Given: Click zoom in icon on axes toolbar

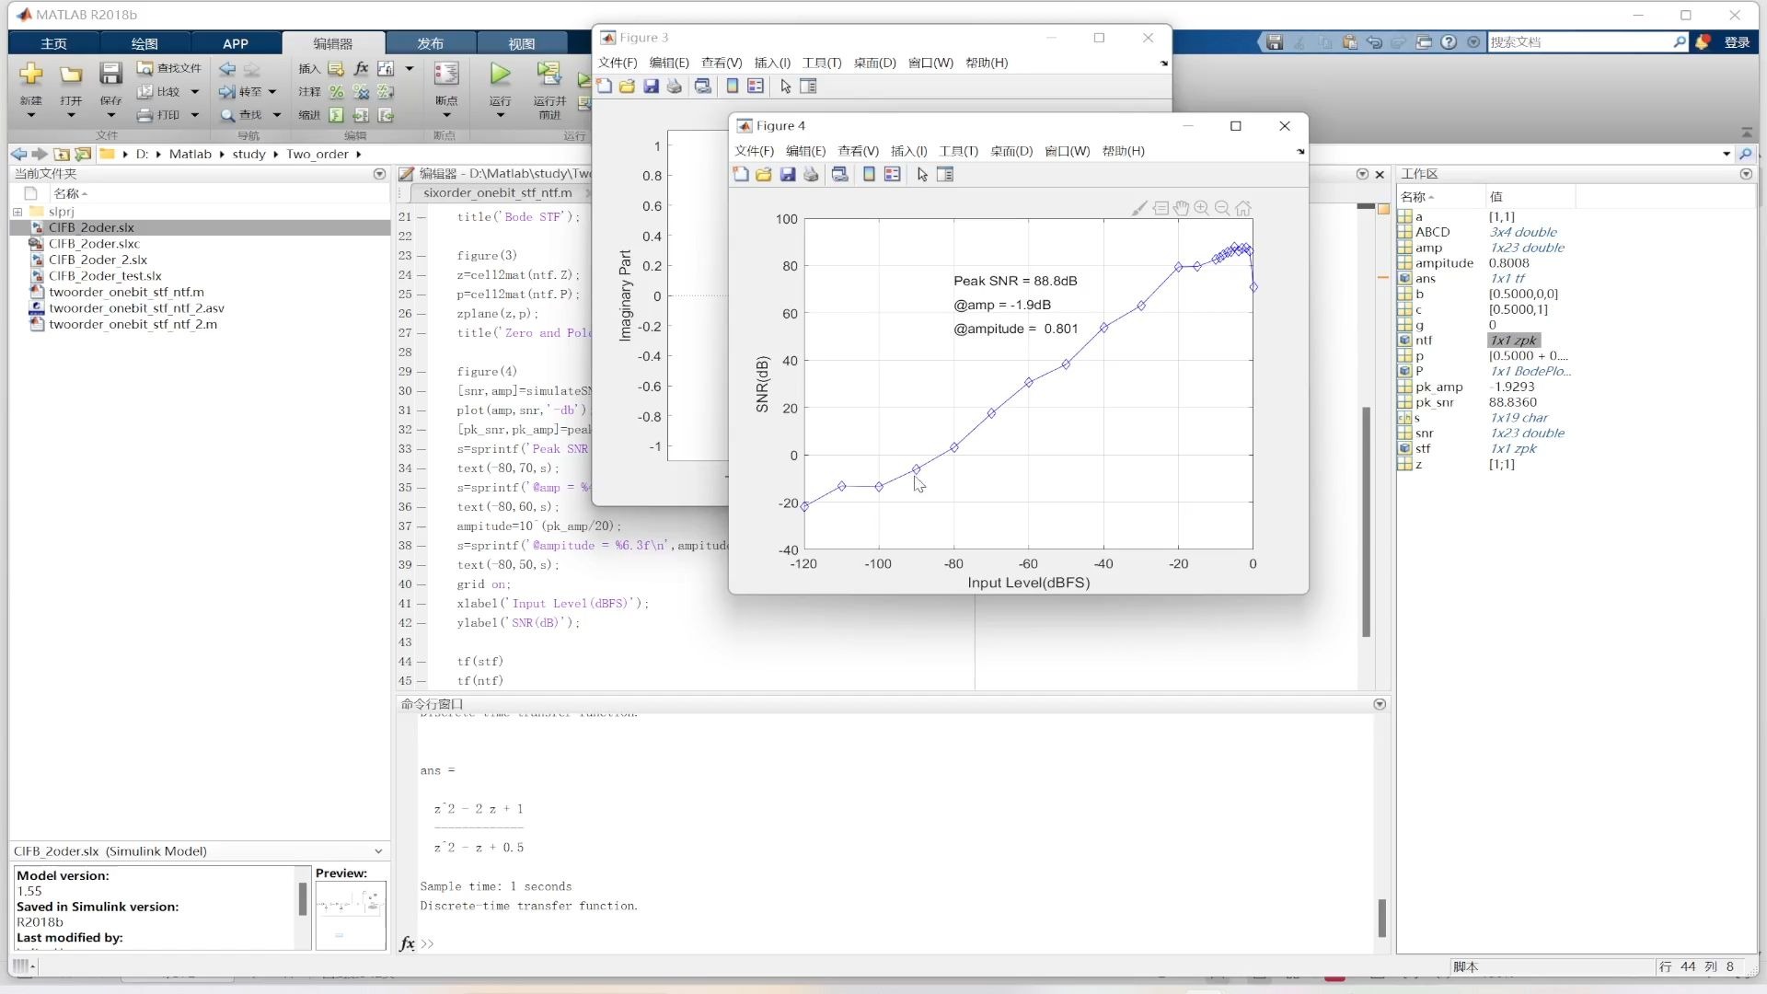Looking at the screenshot, I should 1202,209.
